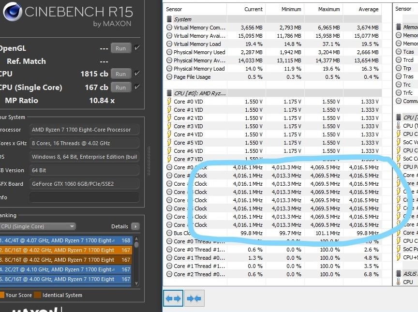This screenshot has height=312, width=418.
Task: Run the CPU benchmark
Action: pos(121,74)
